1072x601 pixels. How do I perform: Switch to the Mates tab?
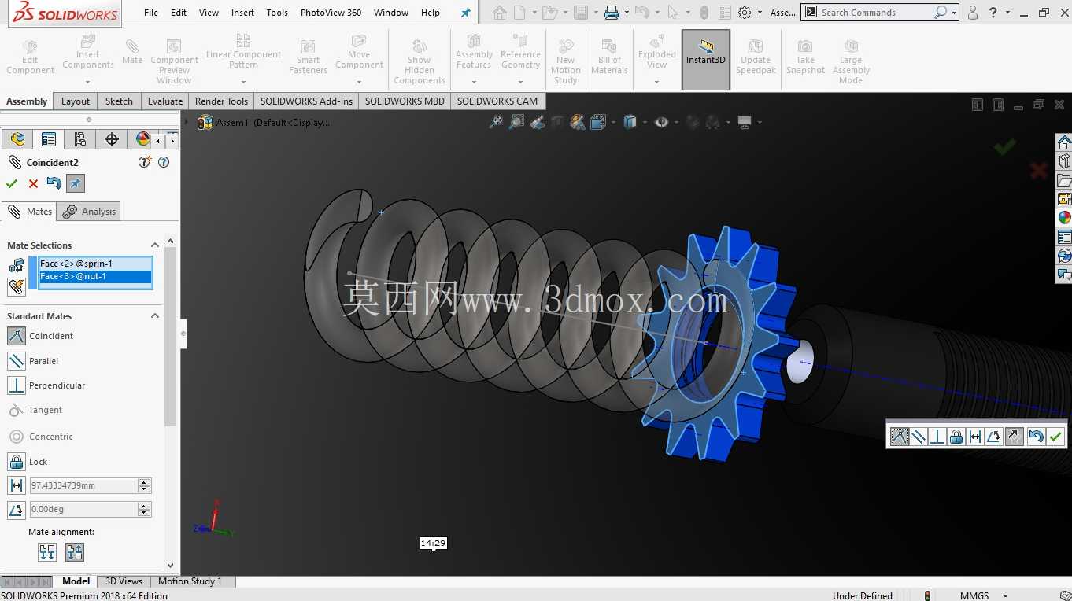click(x=29, y=212)
